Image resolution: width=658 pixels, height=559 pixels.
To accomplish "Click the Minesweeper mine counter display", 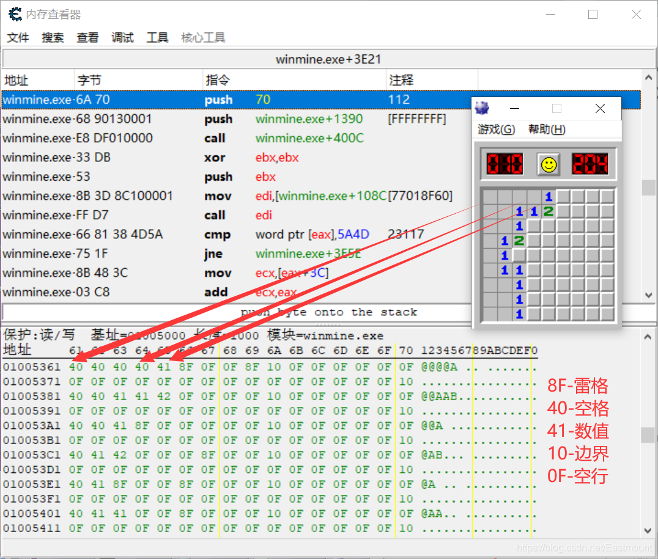I will [x=505, y=164].
